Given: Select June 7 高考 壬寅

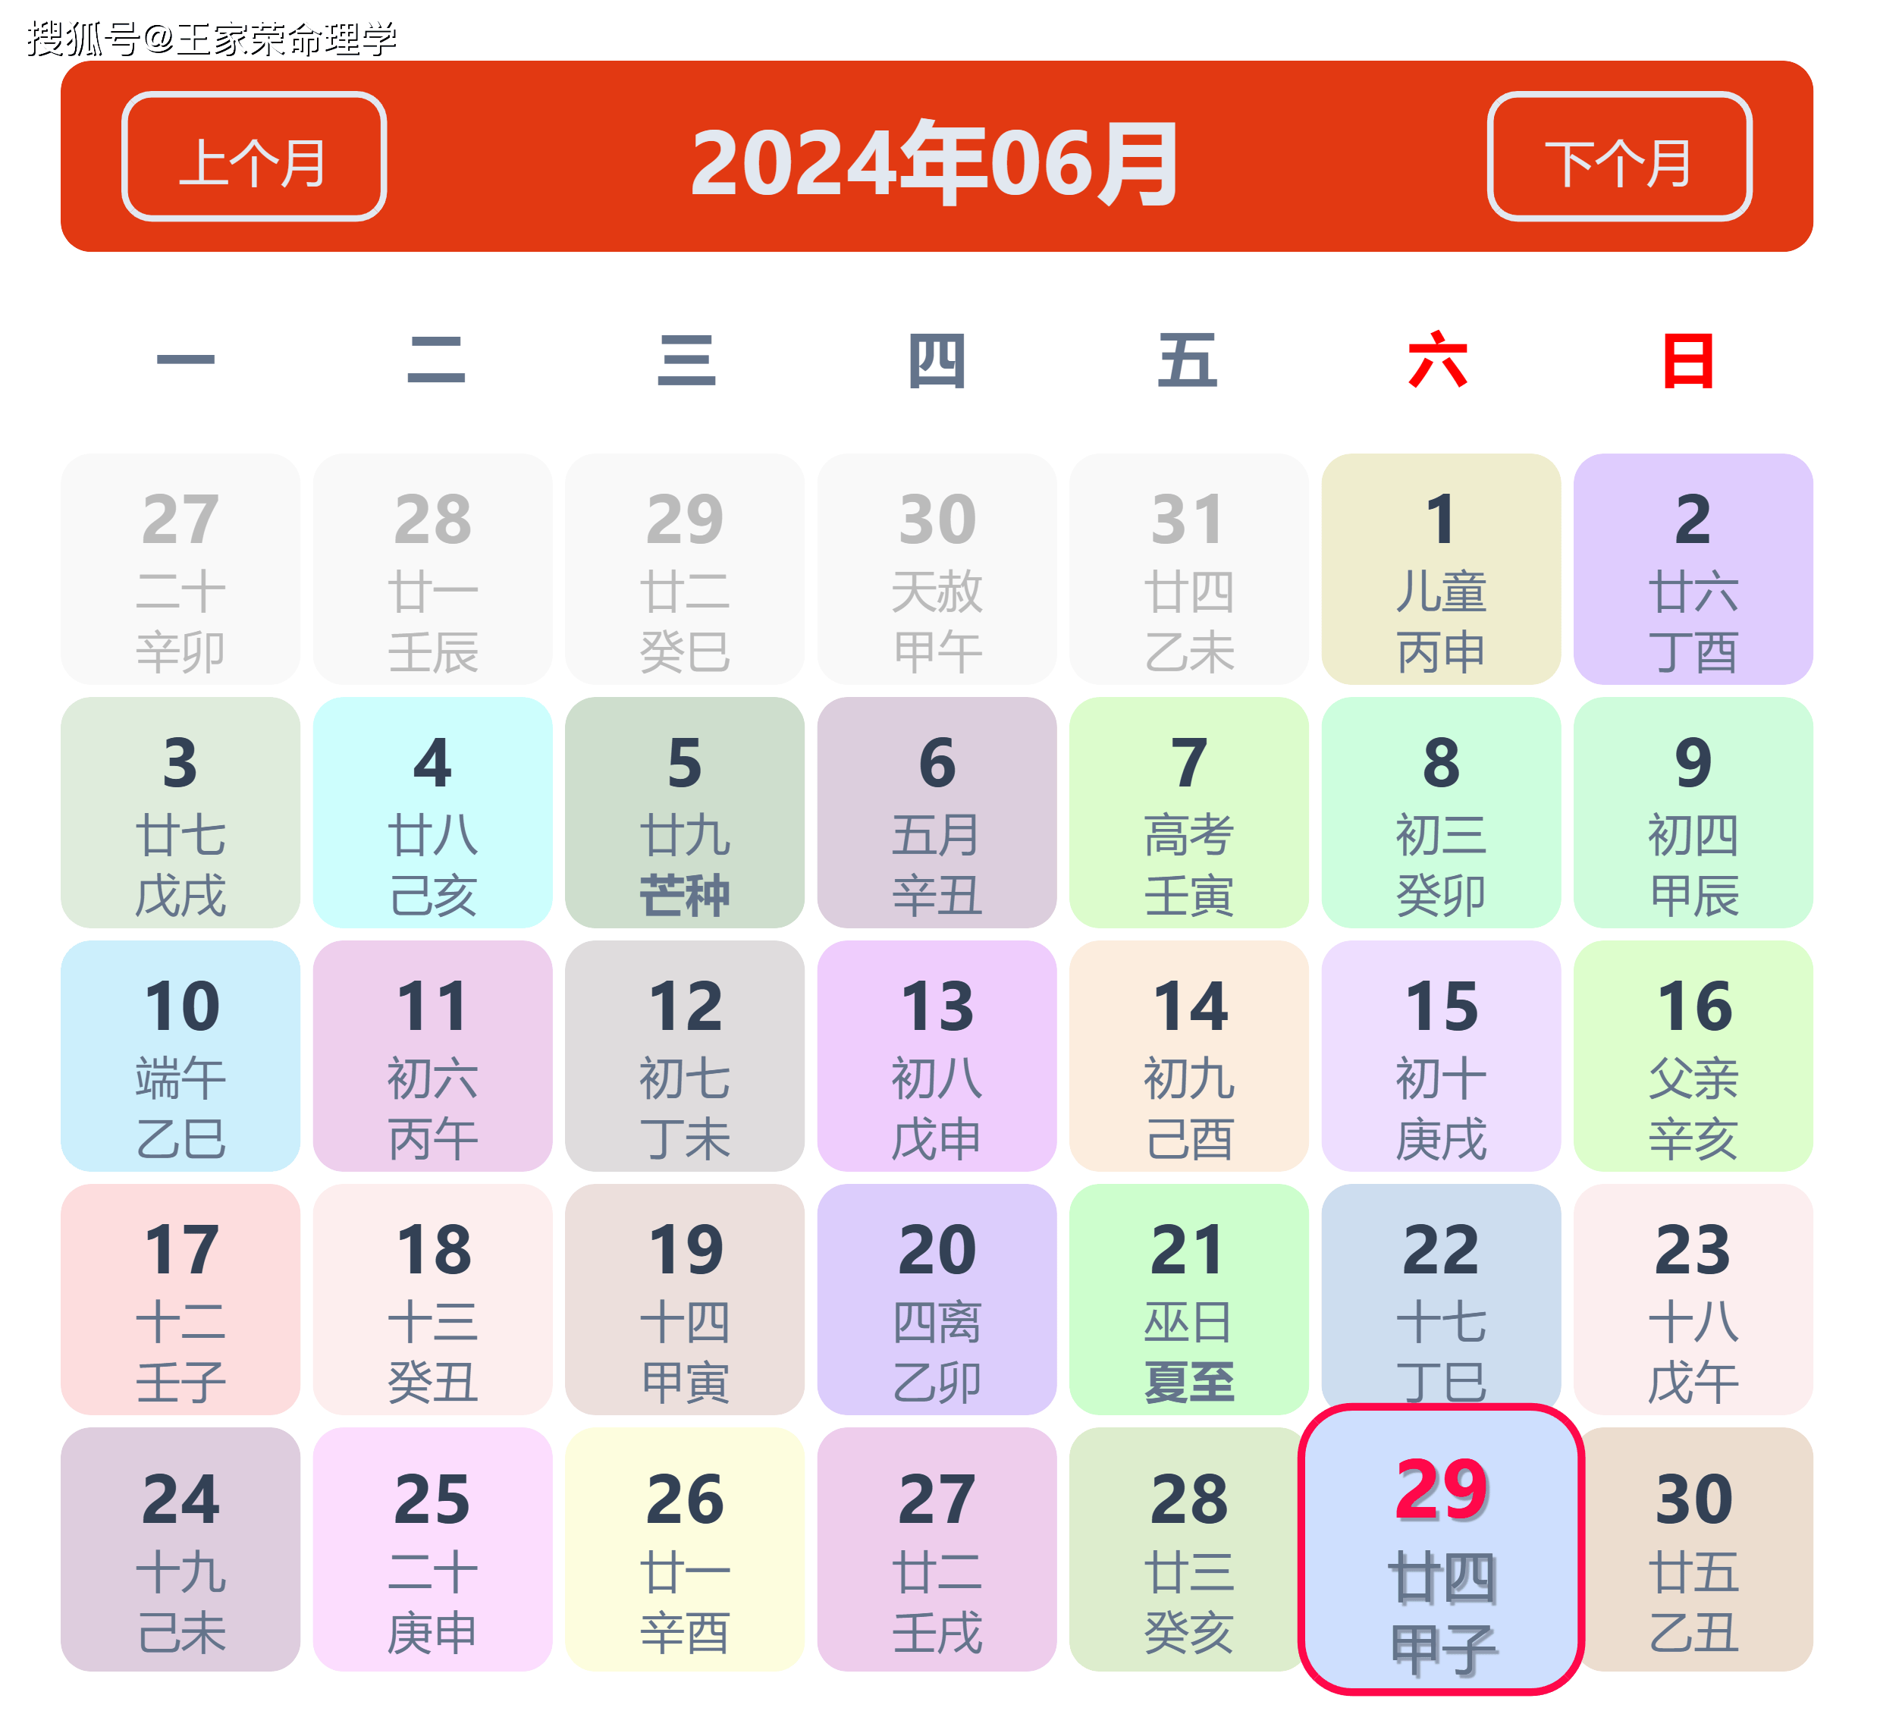Looking at the screenshot, I should pyautogui.click(x=1189, y=812).
